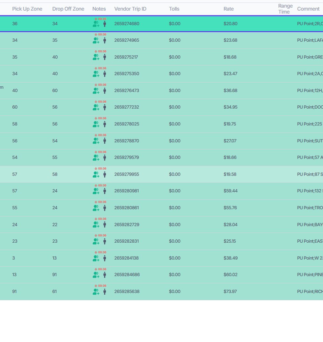Click the person icon for trip 2659274965
The height and width of the screenshot is (342, 323).
coord(105,40)
